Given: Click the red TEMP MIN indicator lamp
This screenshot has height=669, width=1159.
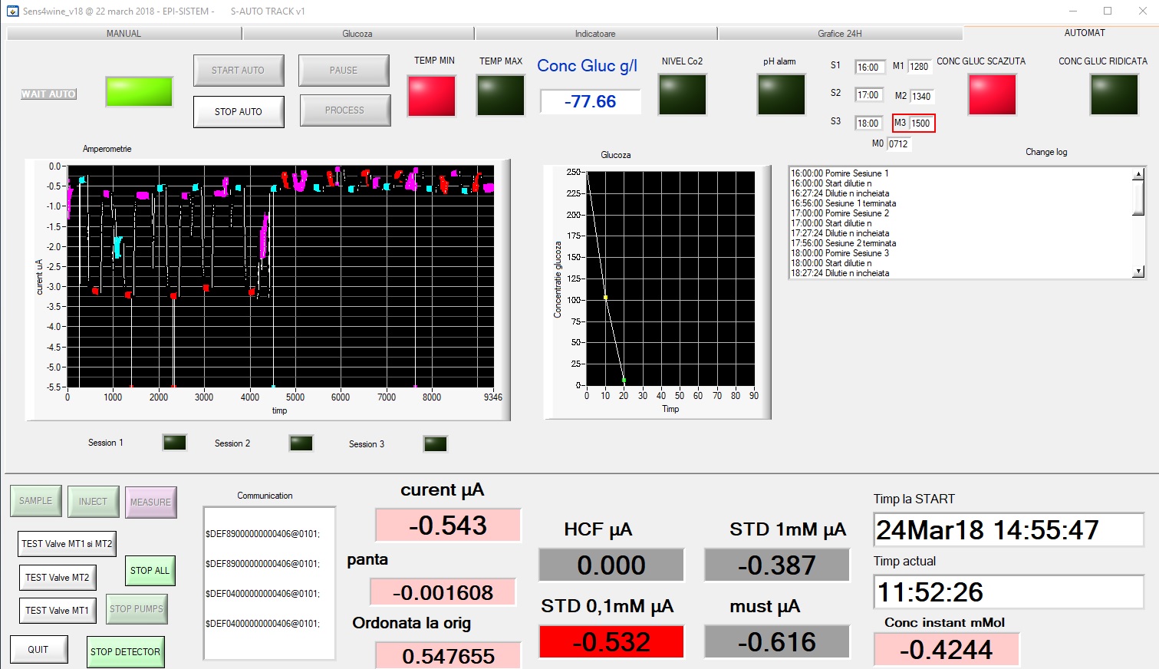Looking at the screenshot, I should click(x=432, y=95).
